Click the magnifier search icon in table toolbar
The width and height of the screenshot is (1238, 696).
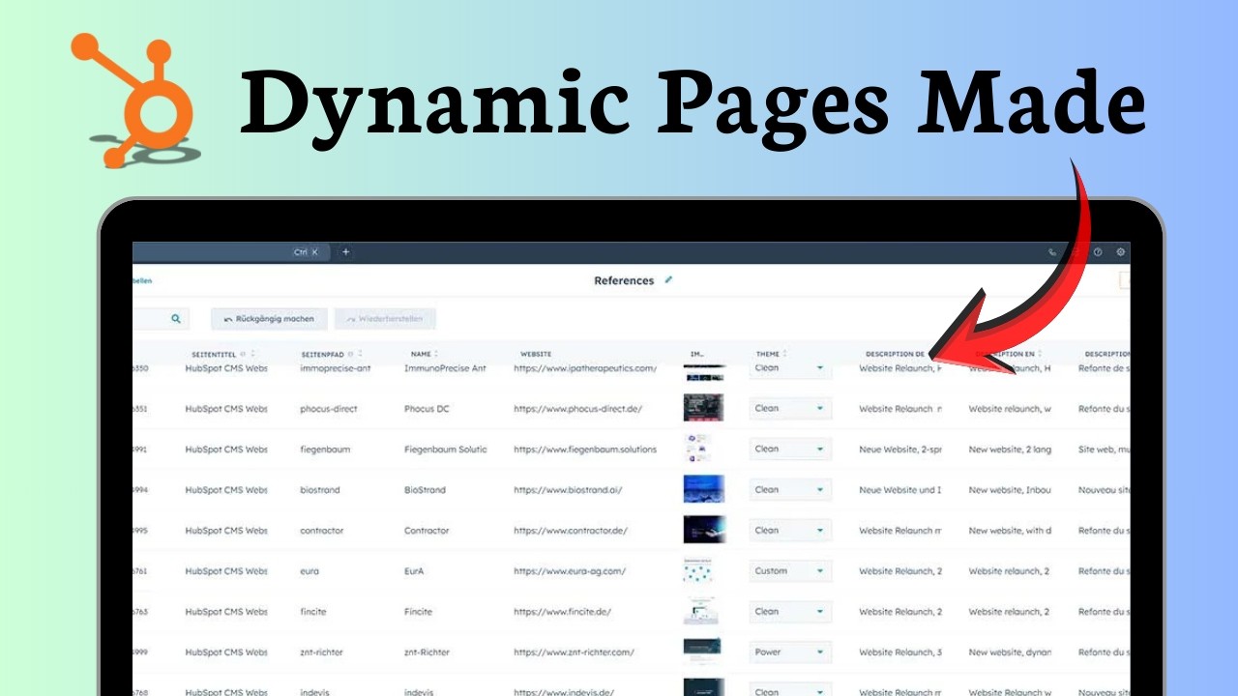(x=176, y=318)
